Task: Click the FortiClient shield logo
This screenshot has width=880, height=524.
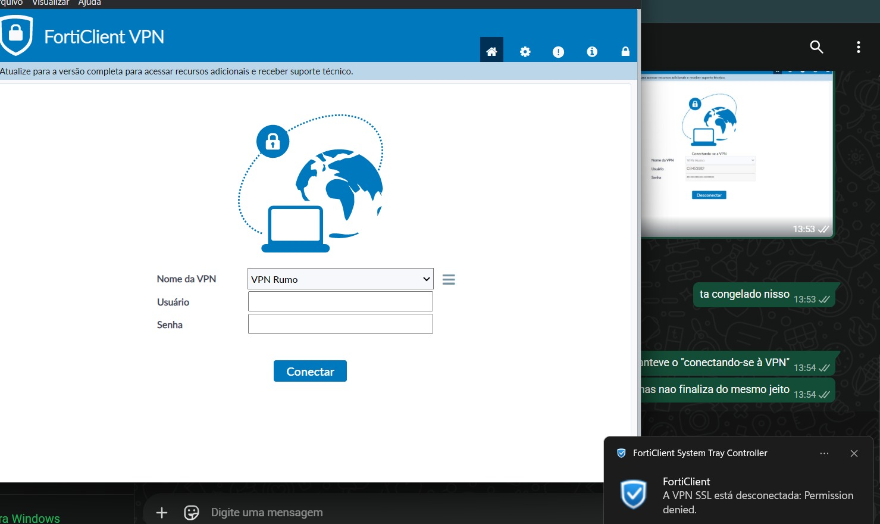Action: point(15,35)
